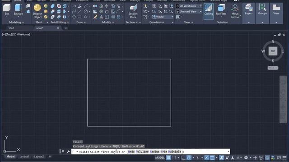Click the WCS label under ViewCube
The width and height of the screenshot is (289, 162).
coord(273,68)
